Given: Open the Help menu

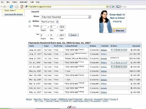Looking at the screenshot, I should coord(38,2).
